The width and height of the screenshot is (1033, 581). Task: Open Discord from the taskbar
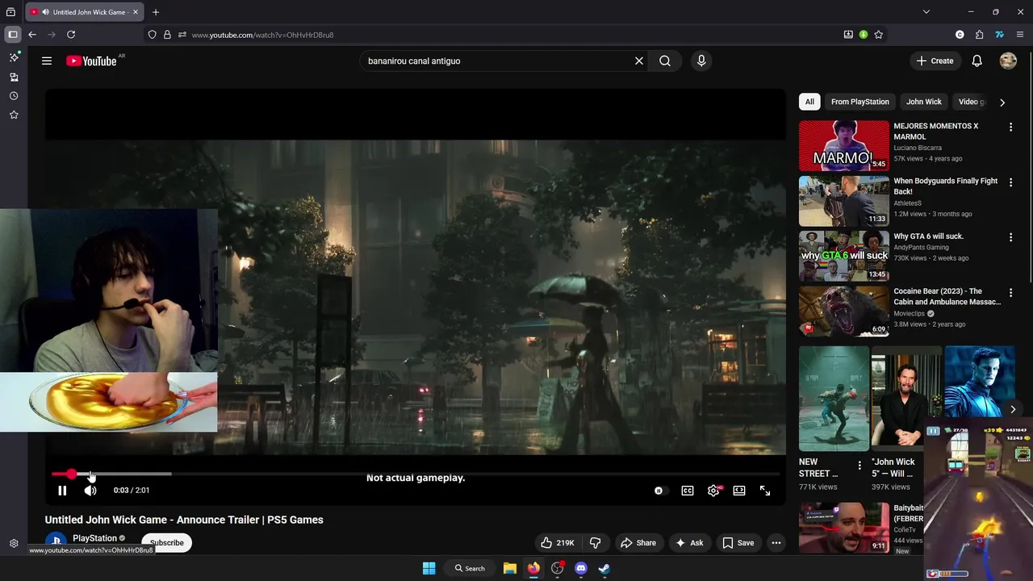581,568
